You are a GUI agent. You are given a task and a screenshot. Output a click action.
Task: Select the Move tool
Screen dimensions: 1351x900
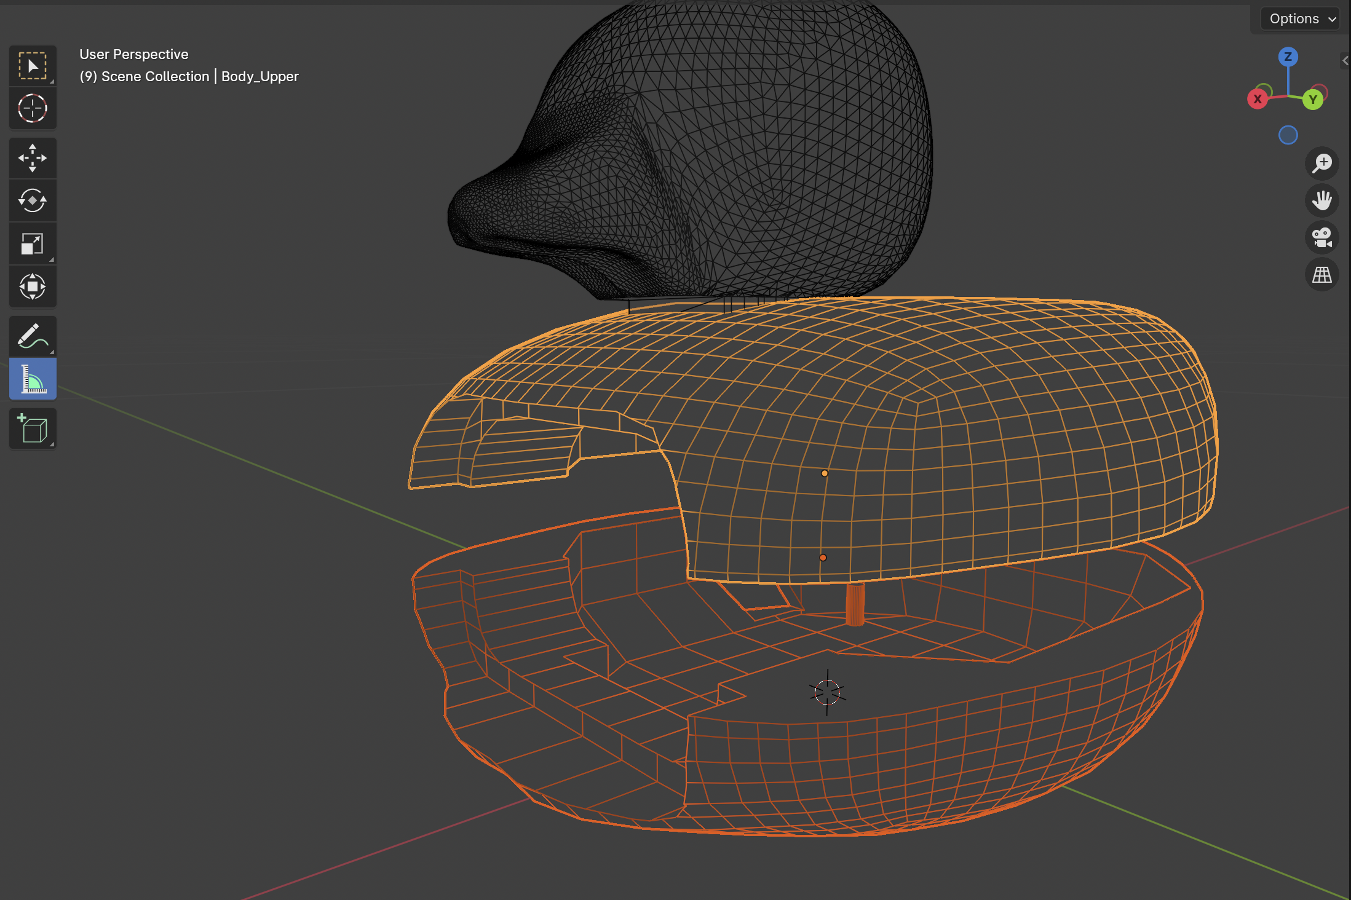click(33, 158)
